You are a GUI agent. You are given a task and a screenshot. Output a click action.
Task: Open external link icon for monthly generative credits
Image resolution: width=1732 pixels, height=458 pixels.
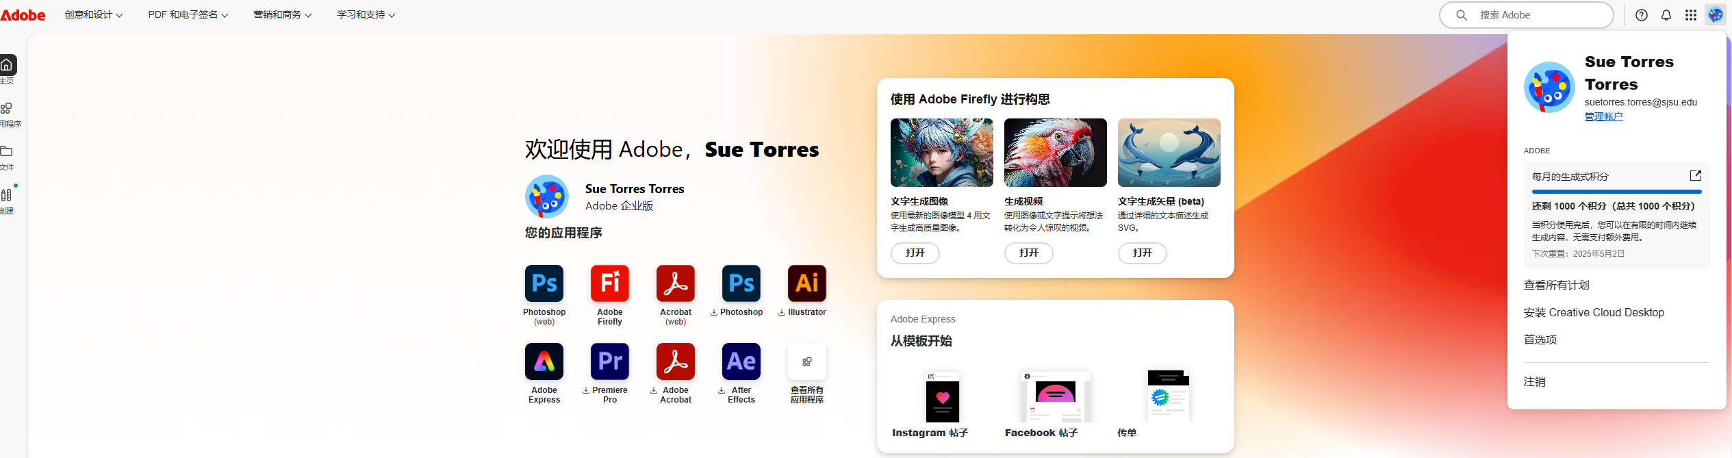coord(1696,176)
